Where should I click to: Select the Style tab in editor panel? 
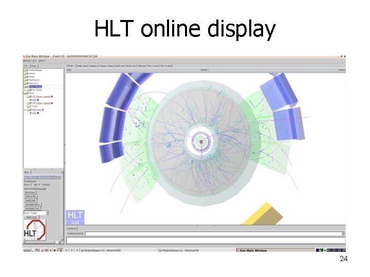click(26, 172)
